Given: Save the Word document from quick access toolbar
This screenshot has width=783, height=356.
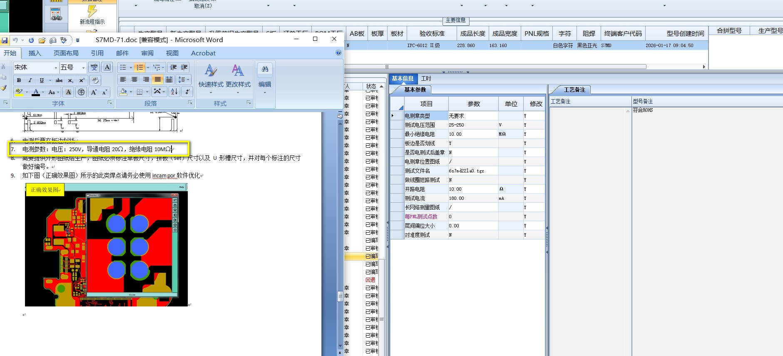Looking at the screenshot, I should (x=5, y=40).
